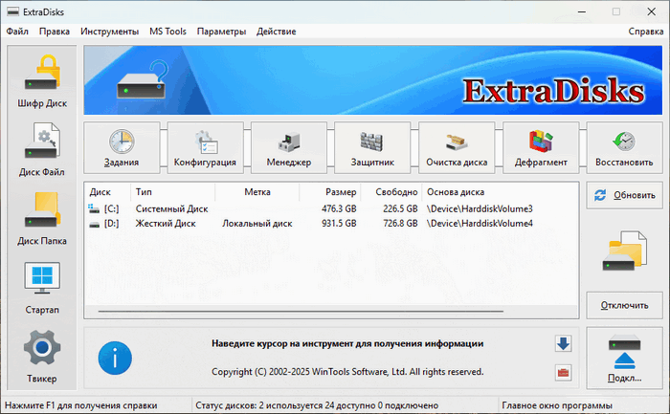The image size is (670, 414).
Task: Click Главное окно программы status text
Action: click(557, 405)
